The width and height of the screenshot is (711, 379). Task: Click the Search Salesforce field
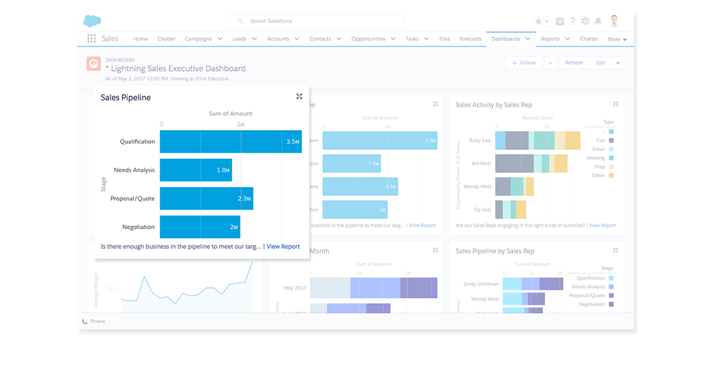coord(317,21)
